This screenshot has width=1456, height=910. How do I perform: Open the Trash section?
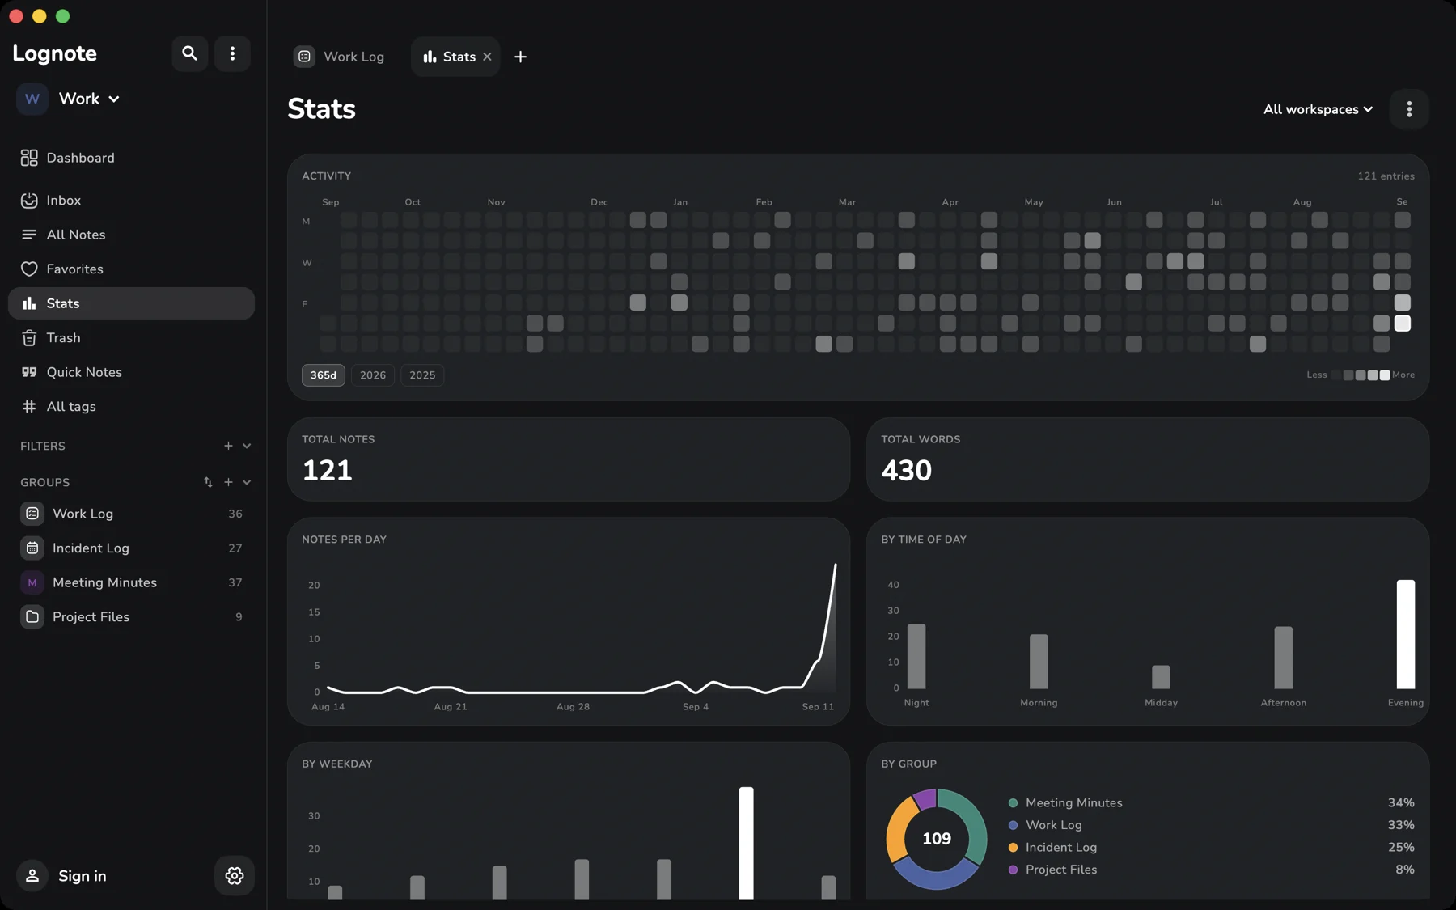pyautogui.click(x=131, y=337)
